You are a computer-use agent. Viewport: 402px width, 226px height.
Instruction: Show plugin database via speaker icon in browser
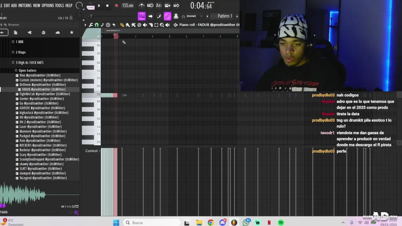pyautogui.click(x=30, y=32)
